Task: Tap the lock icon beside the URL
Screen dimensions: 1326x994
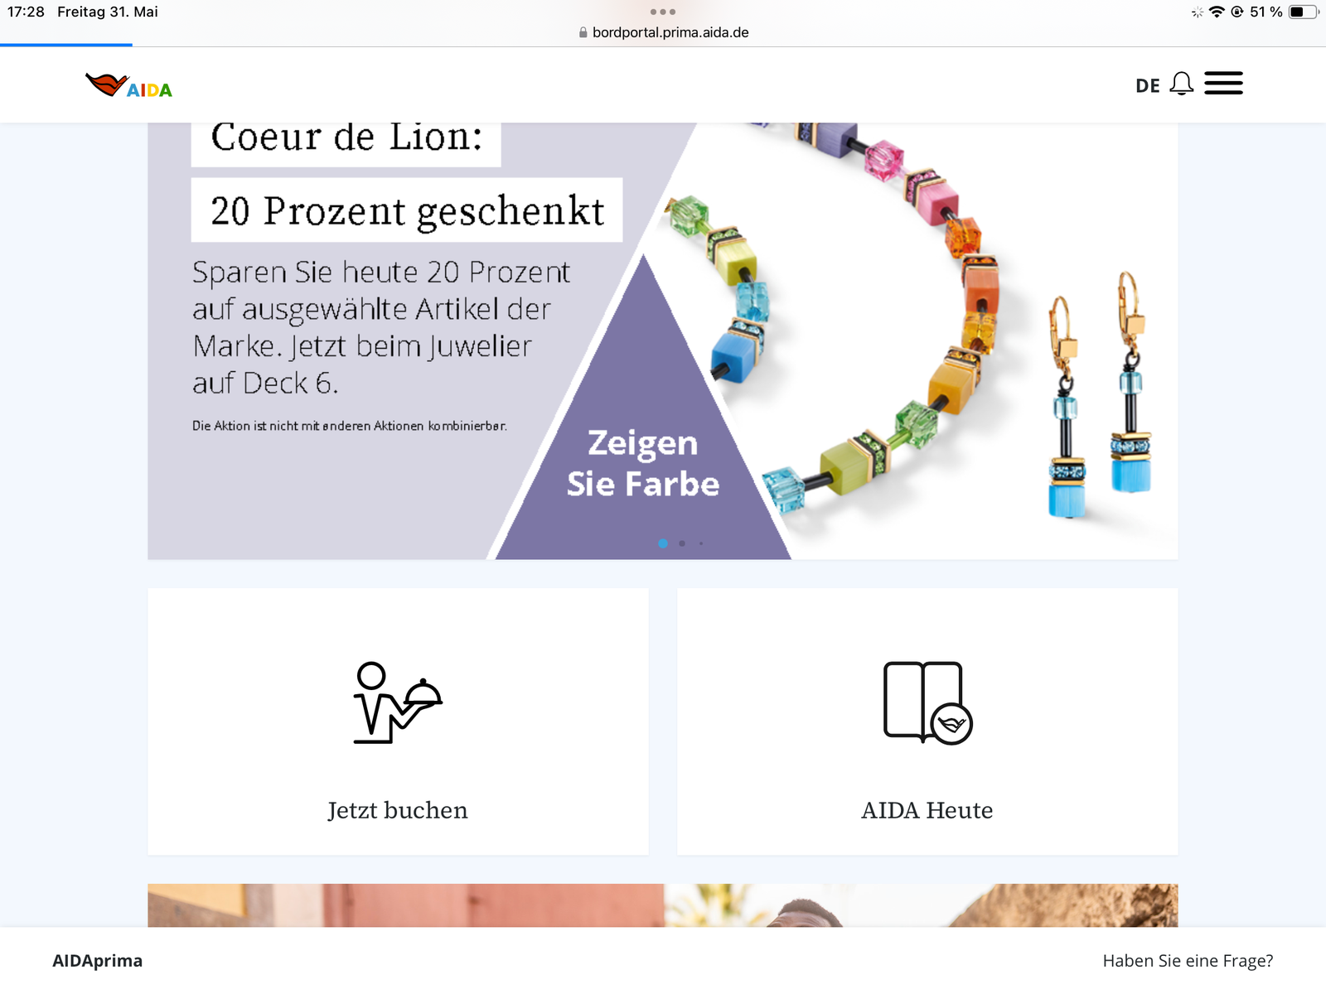Action: click(x=583, y=32)
